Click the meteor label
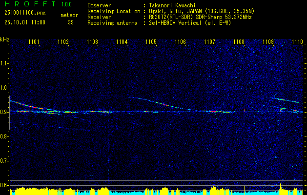 69,15
